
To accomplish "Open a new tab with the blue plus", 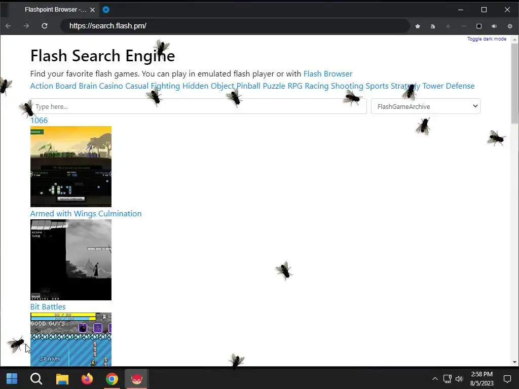I will tap(106, 10).
